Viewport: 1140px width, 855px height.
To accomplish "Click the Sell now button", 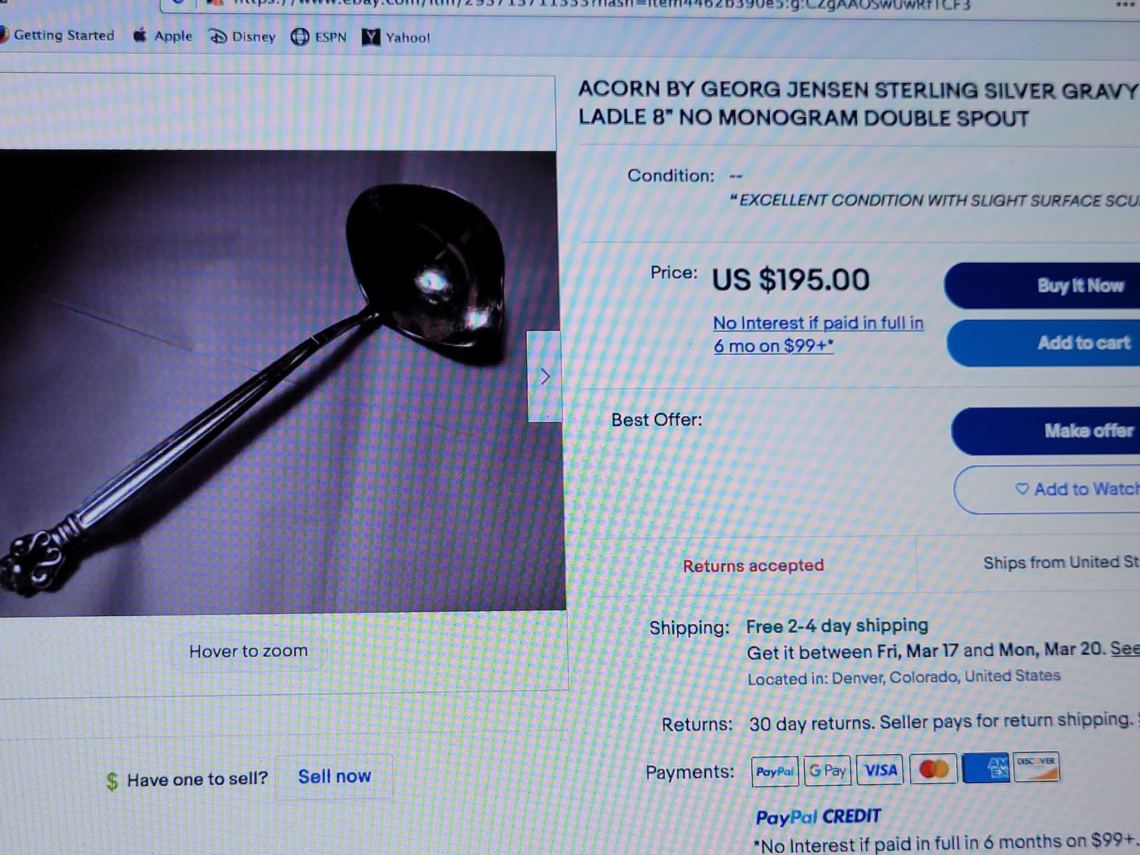I will point(334,776).
